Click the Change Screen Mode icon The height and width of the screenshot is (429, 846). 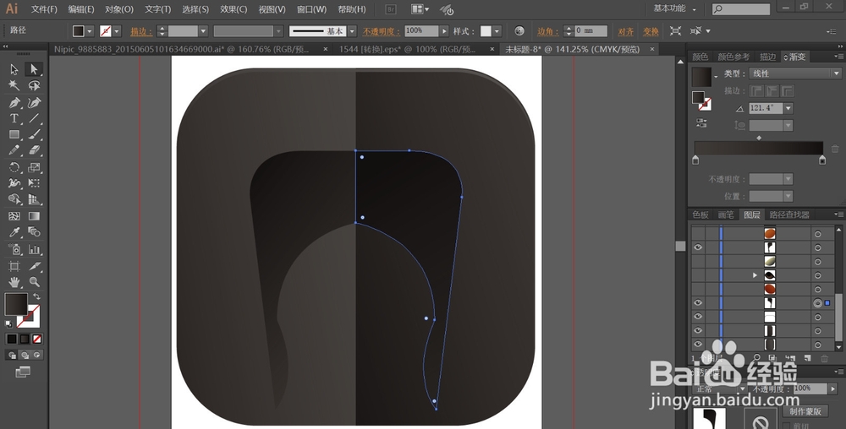(x=23, y=372)
